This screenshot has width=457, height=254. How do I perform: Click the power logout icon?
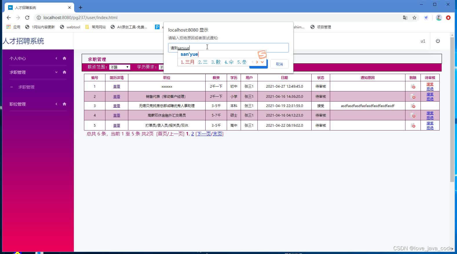[x=438, y=41]
